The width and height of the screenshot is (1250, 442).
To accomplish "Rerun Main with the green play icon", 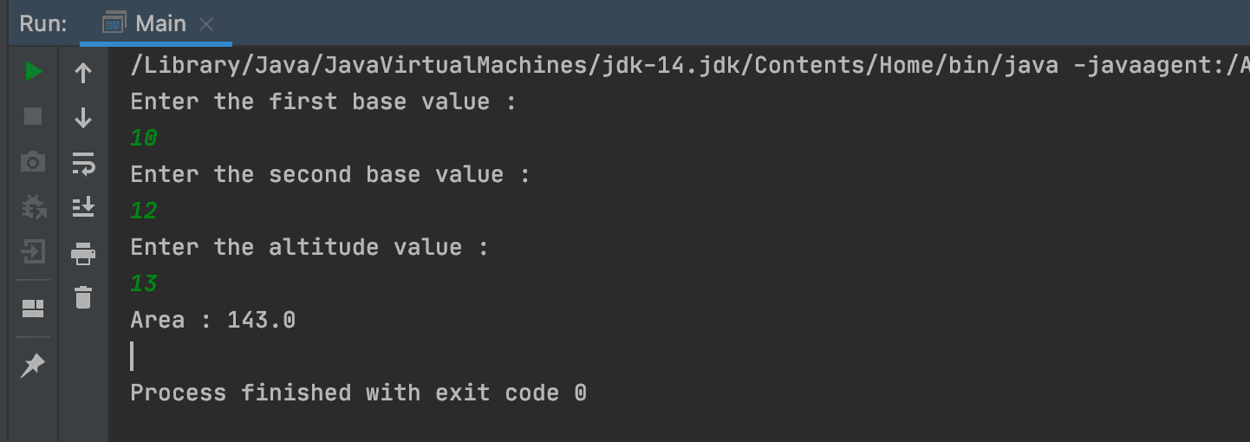I will click(x=33, y=71).
